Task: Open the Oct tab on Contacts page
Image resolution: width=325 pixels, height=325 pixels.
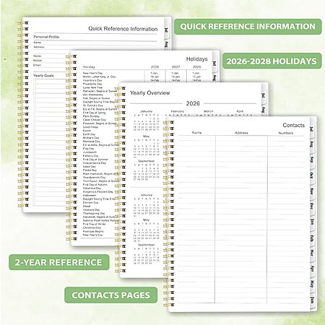Action: coord(312,175)
